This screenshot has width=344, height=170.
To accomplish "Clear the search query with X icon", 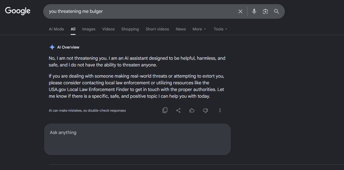I will point(240,11).
